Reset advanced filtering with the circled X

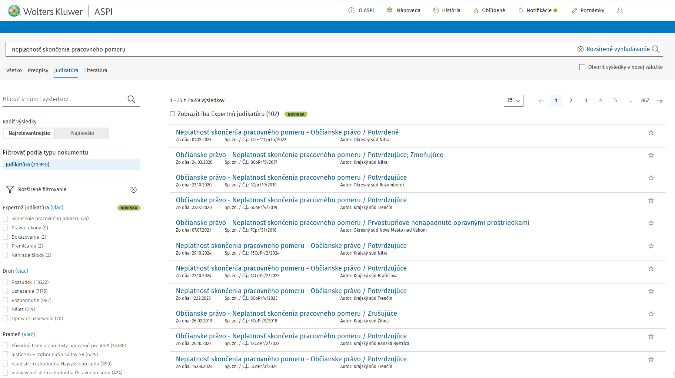point(133,190)
